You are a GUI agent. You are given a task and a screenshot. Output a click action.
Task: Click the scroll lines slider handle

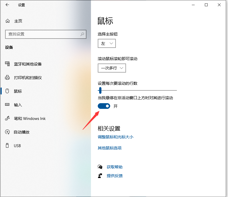pos(100,90)
